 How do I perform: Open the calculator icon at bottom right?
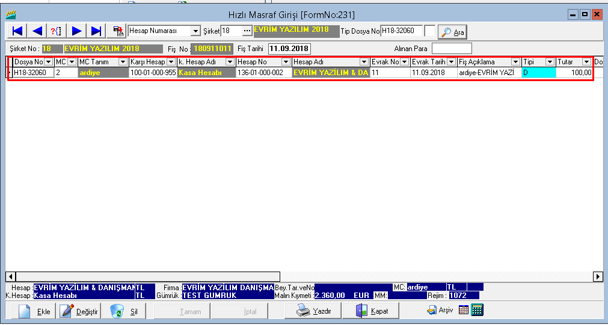(x=477, y=310)
